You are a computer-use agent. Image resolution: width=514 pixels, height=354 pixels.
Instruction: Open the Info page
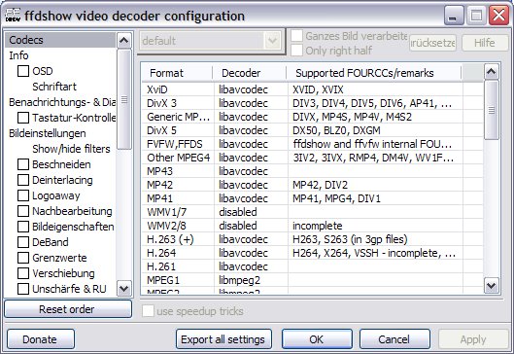[x=18, y=55]
